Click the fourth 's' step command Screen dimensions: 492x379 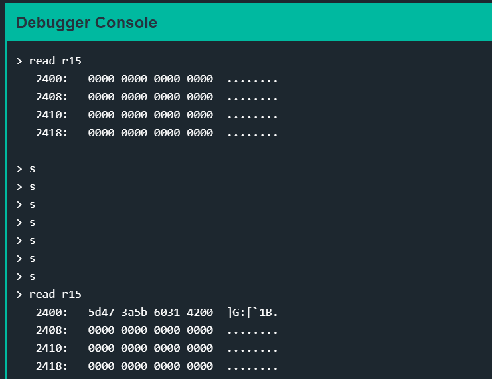point(32,223)
